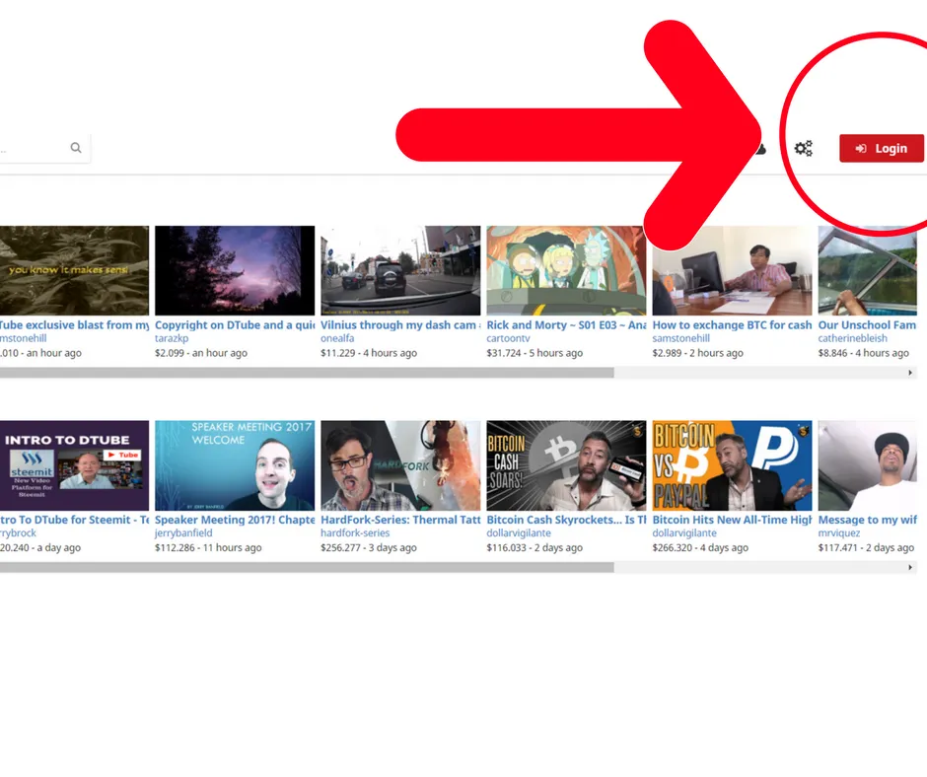Open the settings gears icon
The image size is (927, 777).
(x=803, y=148)
